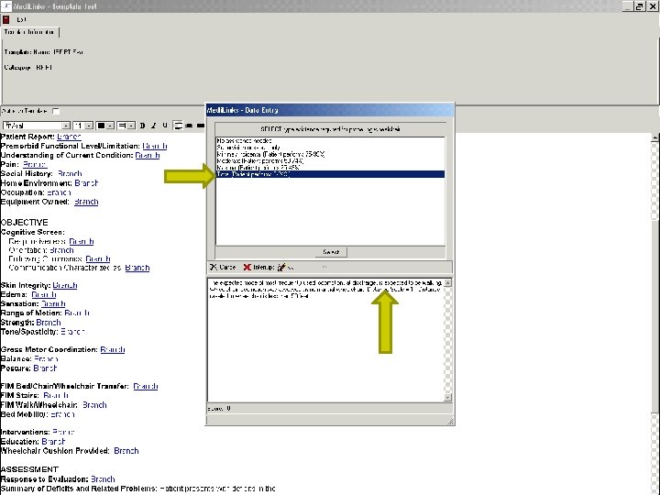The height and width of the screenshot is (495, 660).
Task: Click Branch link for Interventions
Action: point(63,433)
